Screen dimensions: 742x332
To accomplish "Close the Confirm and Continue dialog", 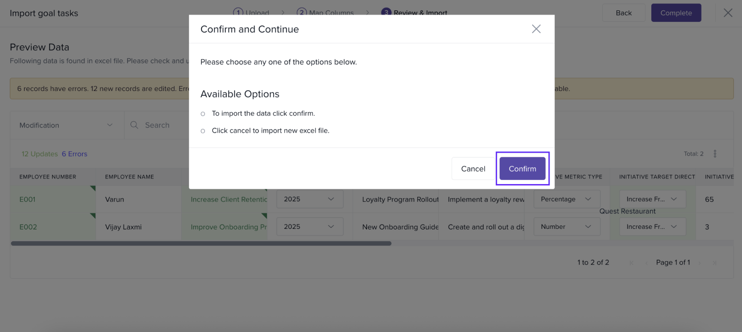I will [x=536, y=29].
